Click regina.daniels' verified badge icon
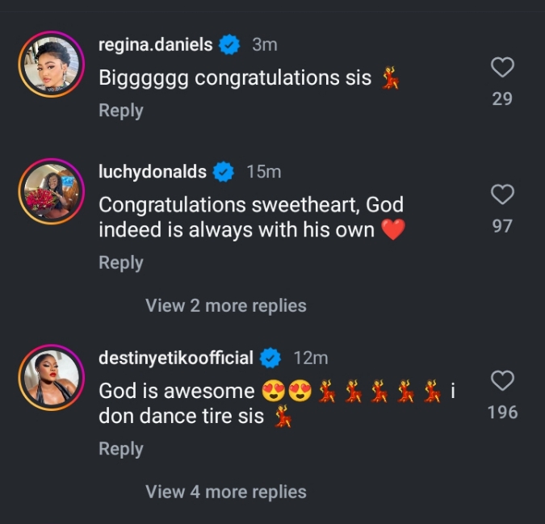Viewport: 545px width, 524px height. pos(230,45)
